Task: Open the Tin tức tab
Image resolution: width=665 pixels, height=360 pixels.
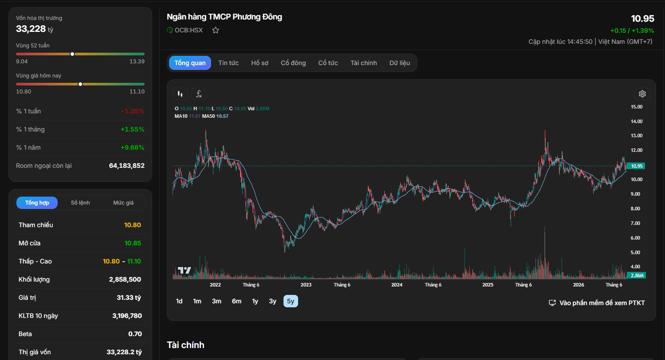Action: click(228, 63)
